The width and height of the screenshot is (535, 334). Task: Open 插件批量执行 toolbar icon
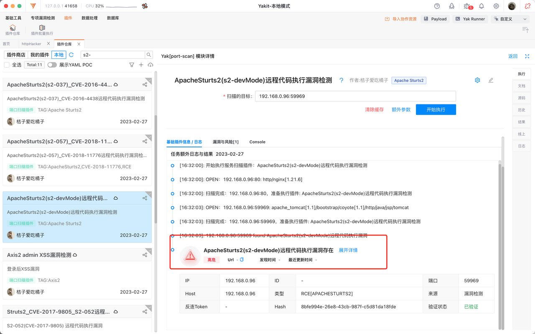pos(42,30)
